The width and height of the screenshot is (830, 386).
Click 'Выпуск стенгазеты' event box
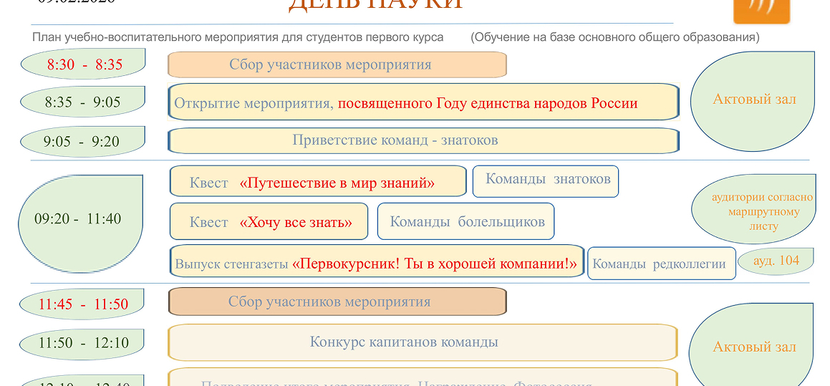tap(377, 261)
